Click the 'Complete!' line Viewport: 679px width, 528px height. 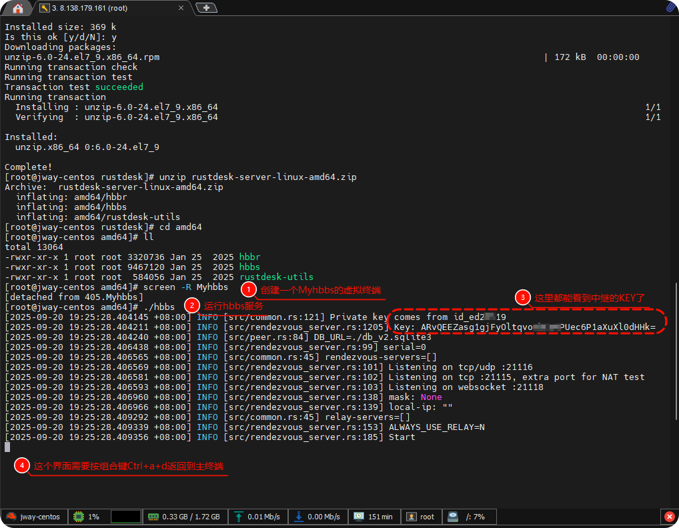pos(28,167)
